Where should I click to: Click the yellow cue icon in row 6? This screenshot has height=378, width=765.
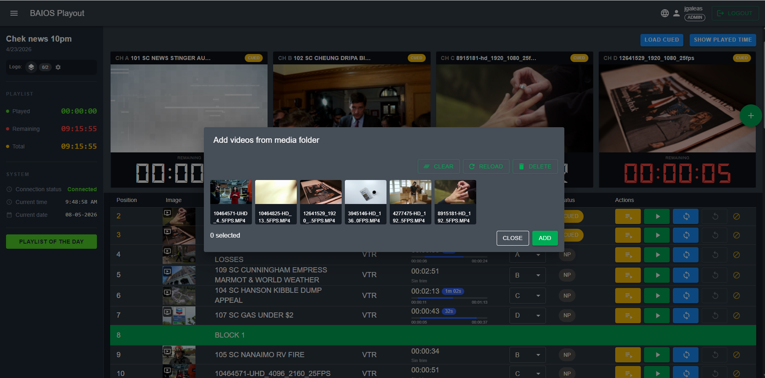(x=628, y=296)
